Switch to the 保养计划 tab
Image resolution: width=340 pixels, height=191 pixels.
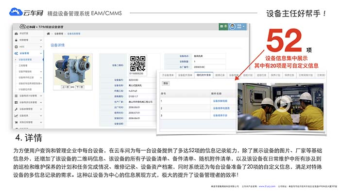(275, 75)
